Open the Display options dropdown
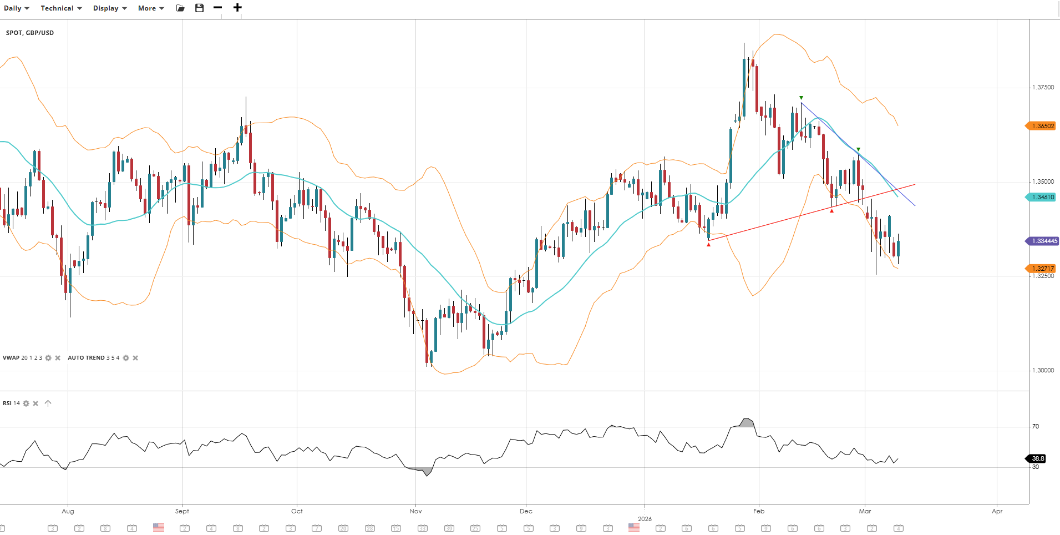 pyautogui.click(x=109, y=8)
